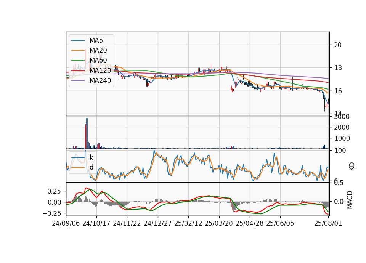Click the KD axis value 100
The image size is (366, 263).
click(x=340, y=151)
